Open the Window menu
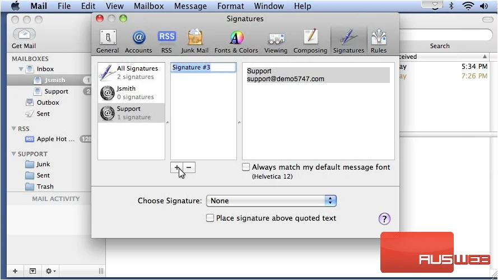The width and height of the screenshot is (498, 280). coord(269,6)
